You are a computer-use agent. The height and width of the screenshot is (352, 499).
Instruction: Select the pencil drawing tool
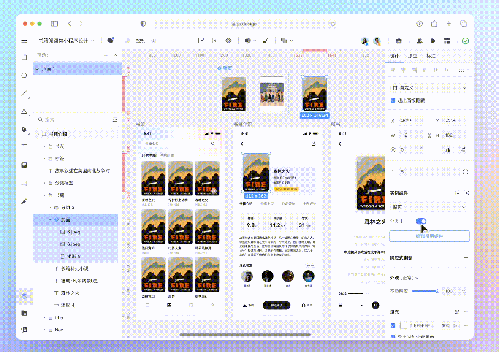pos(24,201)
